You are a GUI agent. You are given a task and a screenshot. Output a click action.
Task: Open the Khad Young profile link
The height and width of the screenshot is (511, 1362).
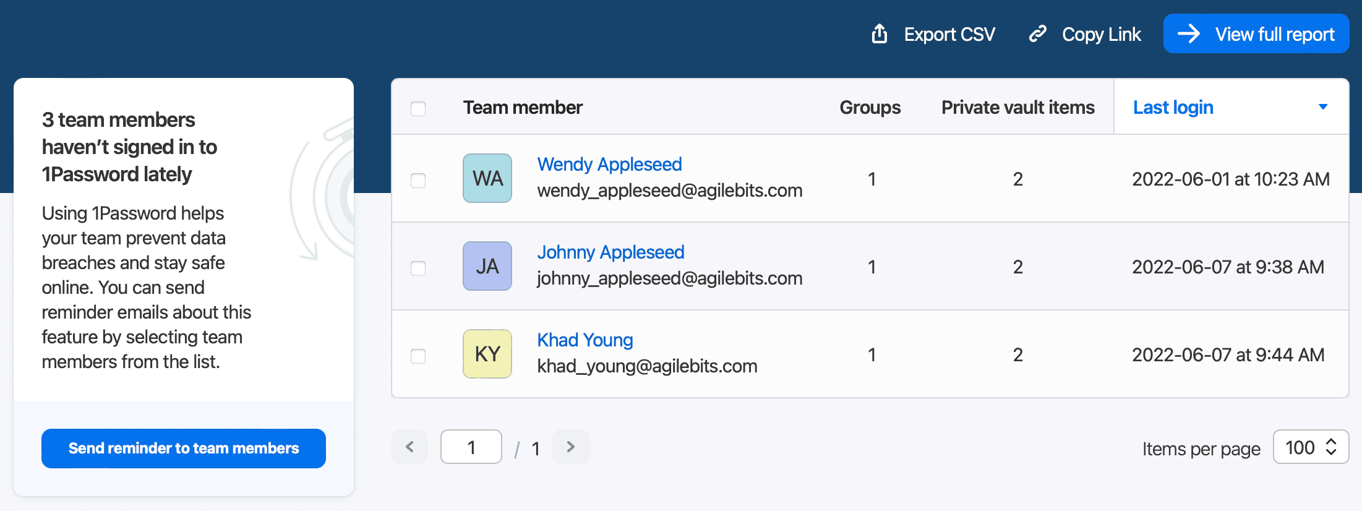585,340
